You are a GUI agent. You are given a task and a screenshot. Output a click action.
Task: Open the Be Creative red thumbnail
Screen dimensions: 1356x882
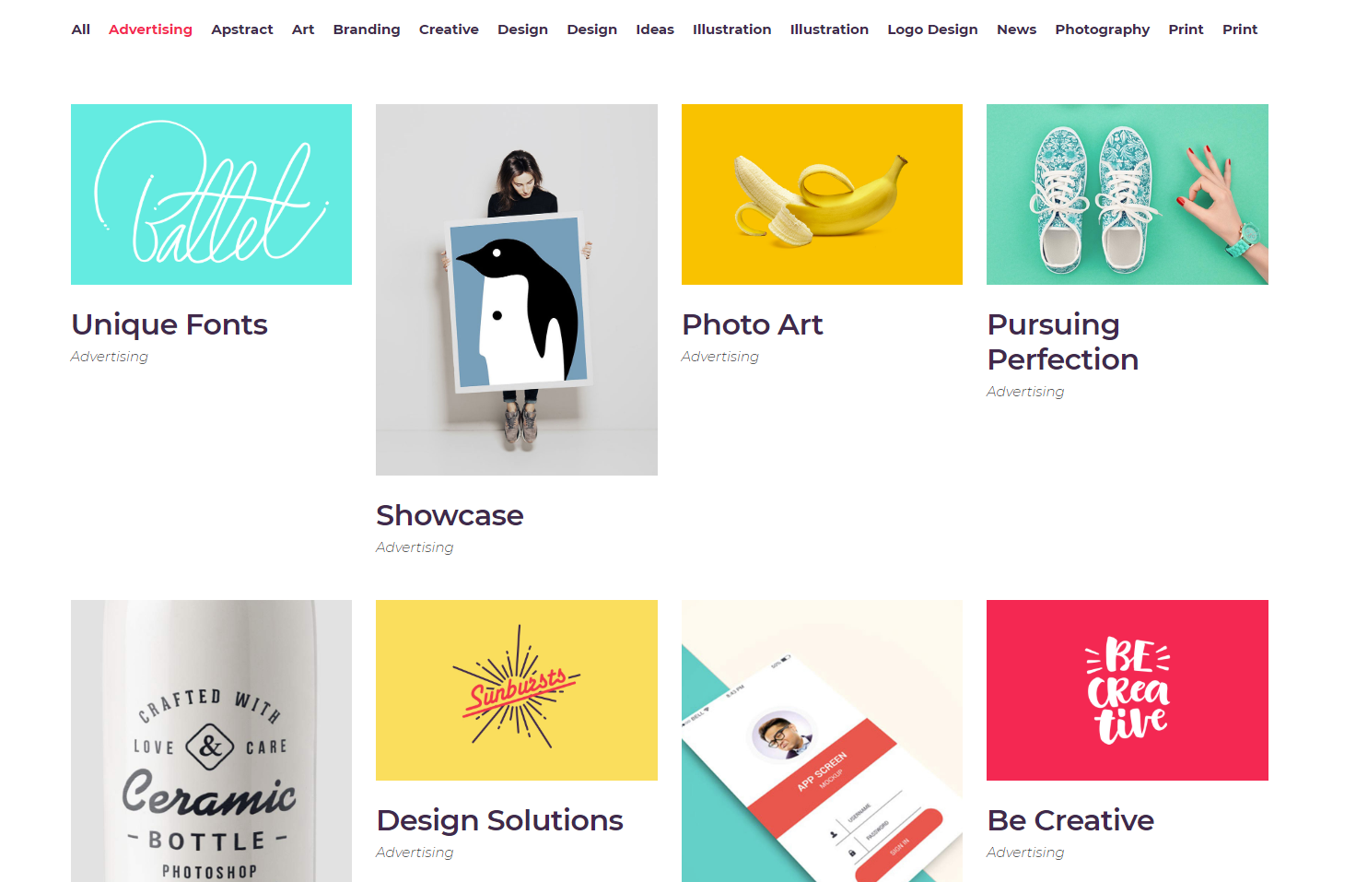pos(1128,690)
